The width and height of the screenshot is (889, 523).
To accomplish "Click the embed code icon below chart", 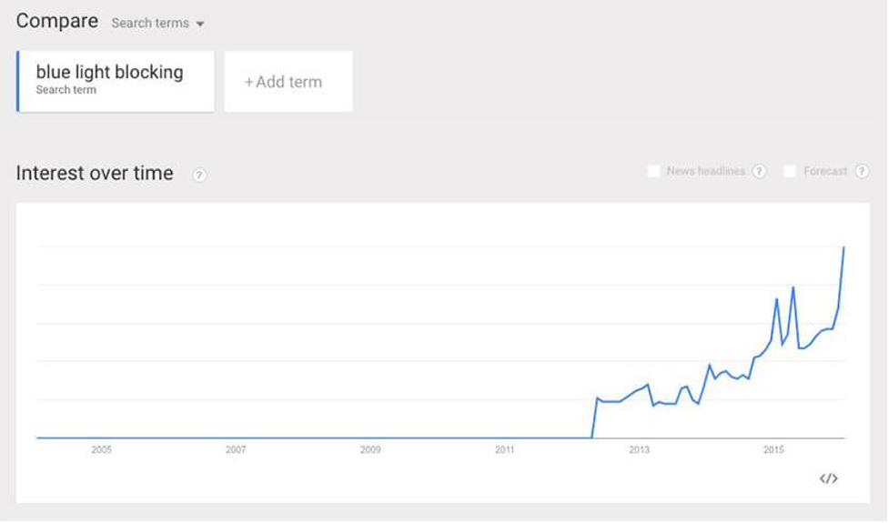I will point(828,478).
